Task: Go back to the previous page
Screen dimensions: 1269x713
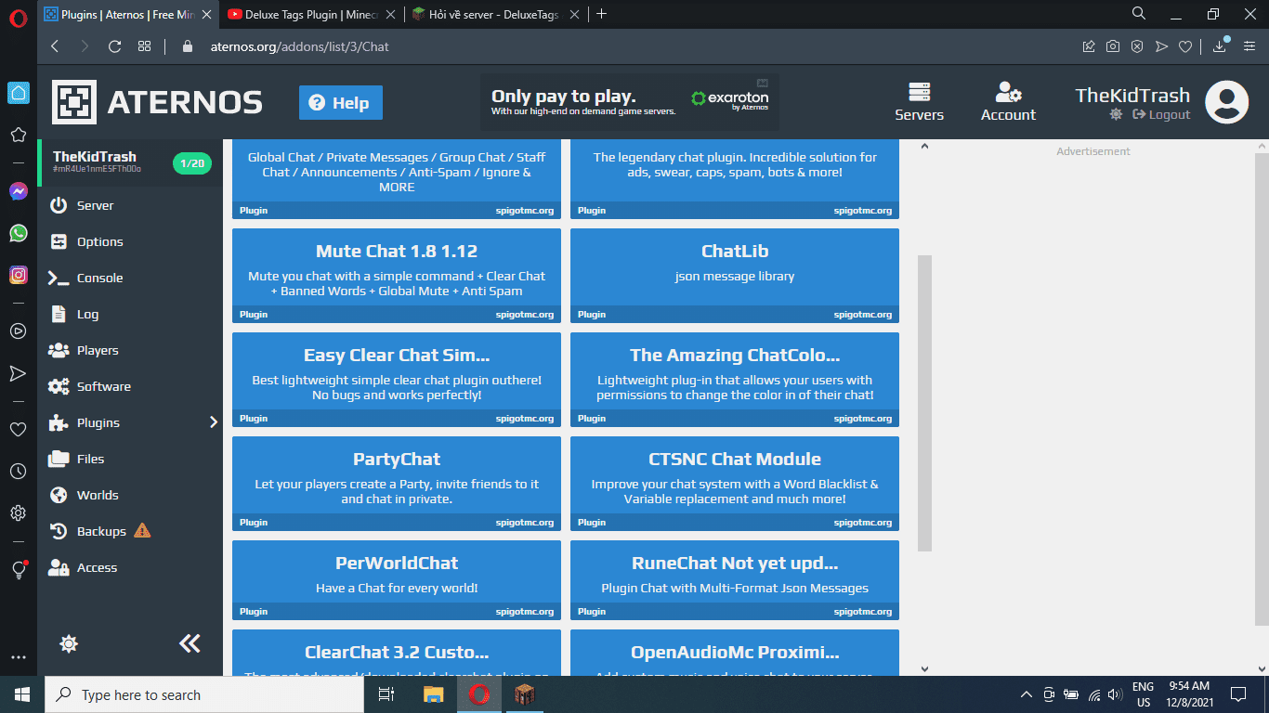Action: coord(55,46)
